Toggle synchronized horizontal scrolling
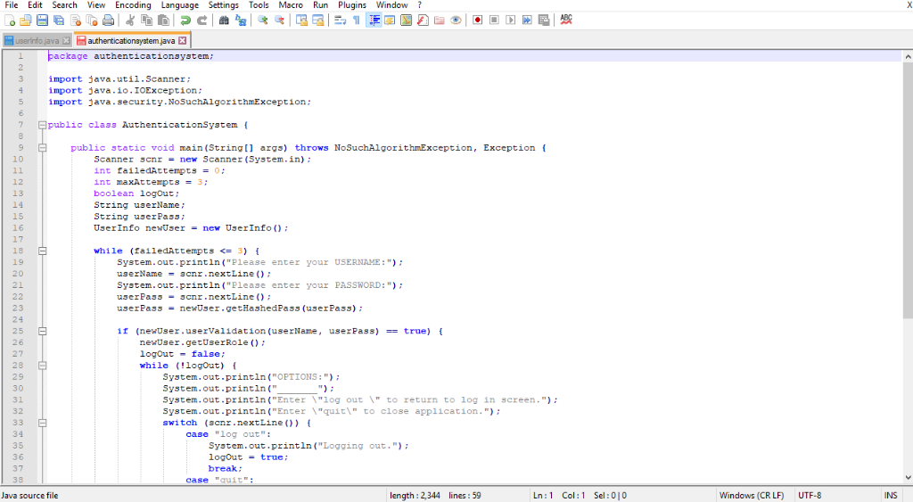 click(x=318, y=21)
